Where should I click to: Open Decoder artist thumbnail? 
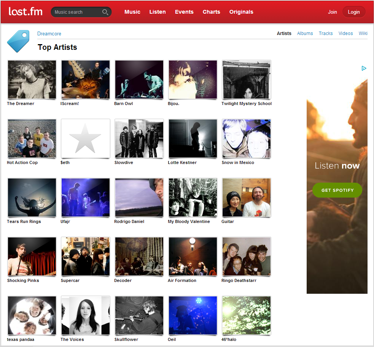[139, 256]
